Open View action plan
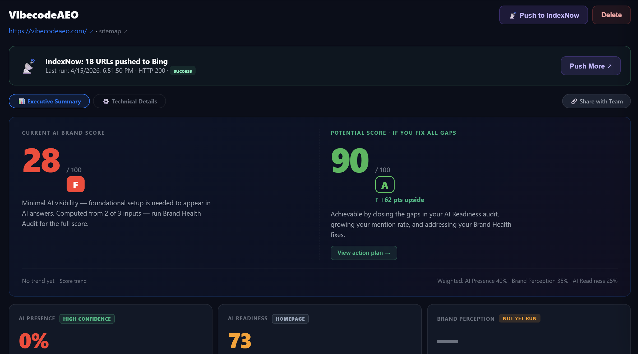The height and width of the screenshot is (354, 638). click(364, 253)
